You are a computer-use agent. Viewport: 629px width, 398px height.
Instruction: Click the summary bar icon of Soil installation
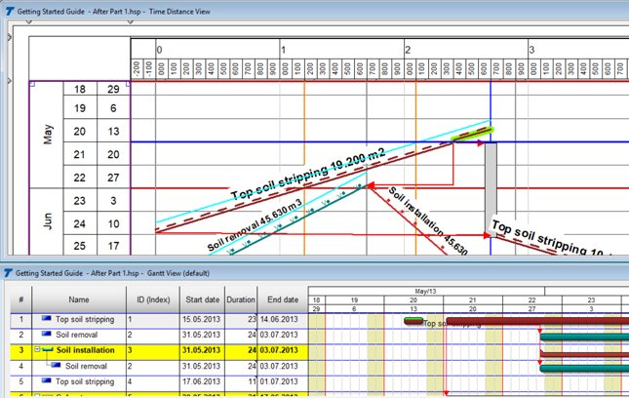coord(46,349)
